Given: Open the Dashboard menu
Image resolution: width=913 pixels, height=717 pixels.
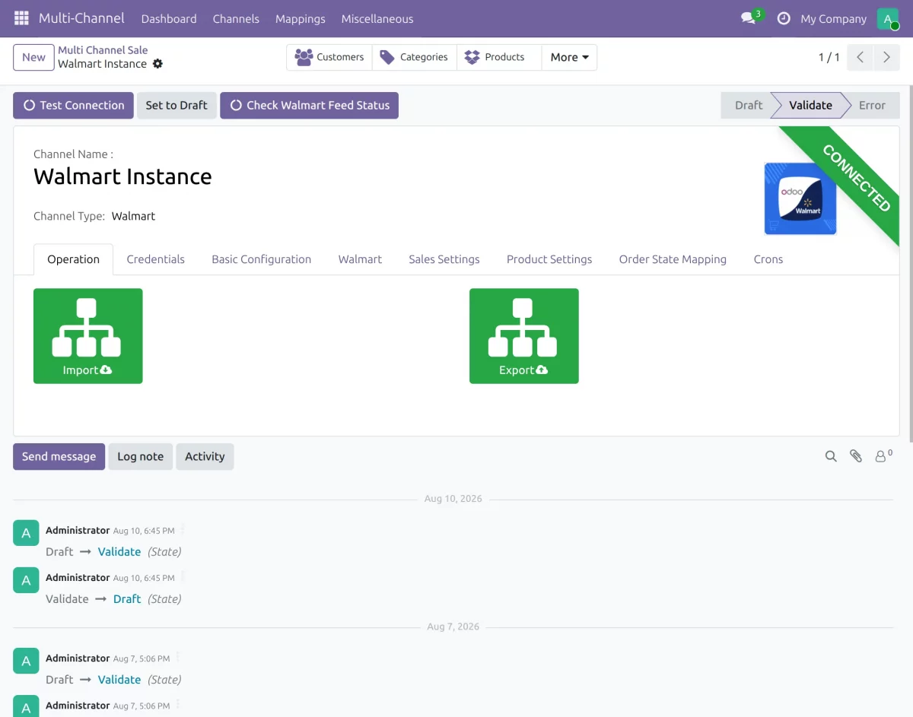Looking at the screenshot, I should click(169, 18).
